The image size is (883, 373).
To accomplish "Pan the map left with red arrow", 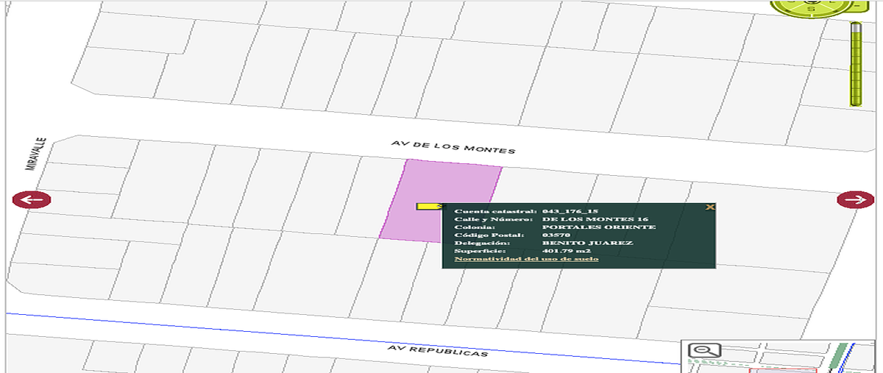I will click(x=32, y=199).
